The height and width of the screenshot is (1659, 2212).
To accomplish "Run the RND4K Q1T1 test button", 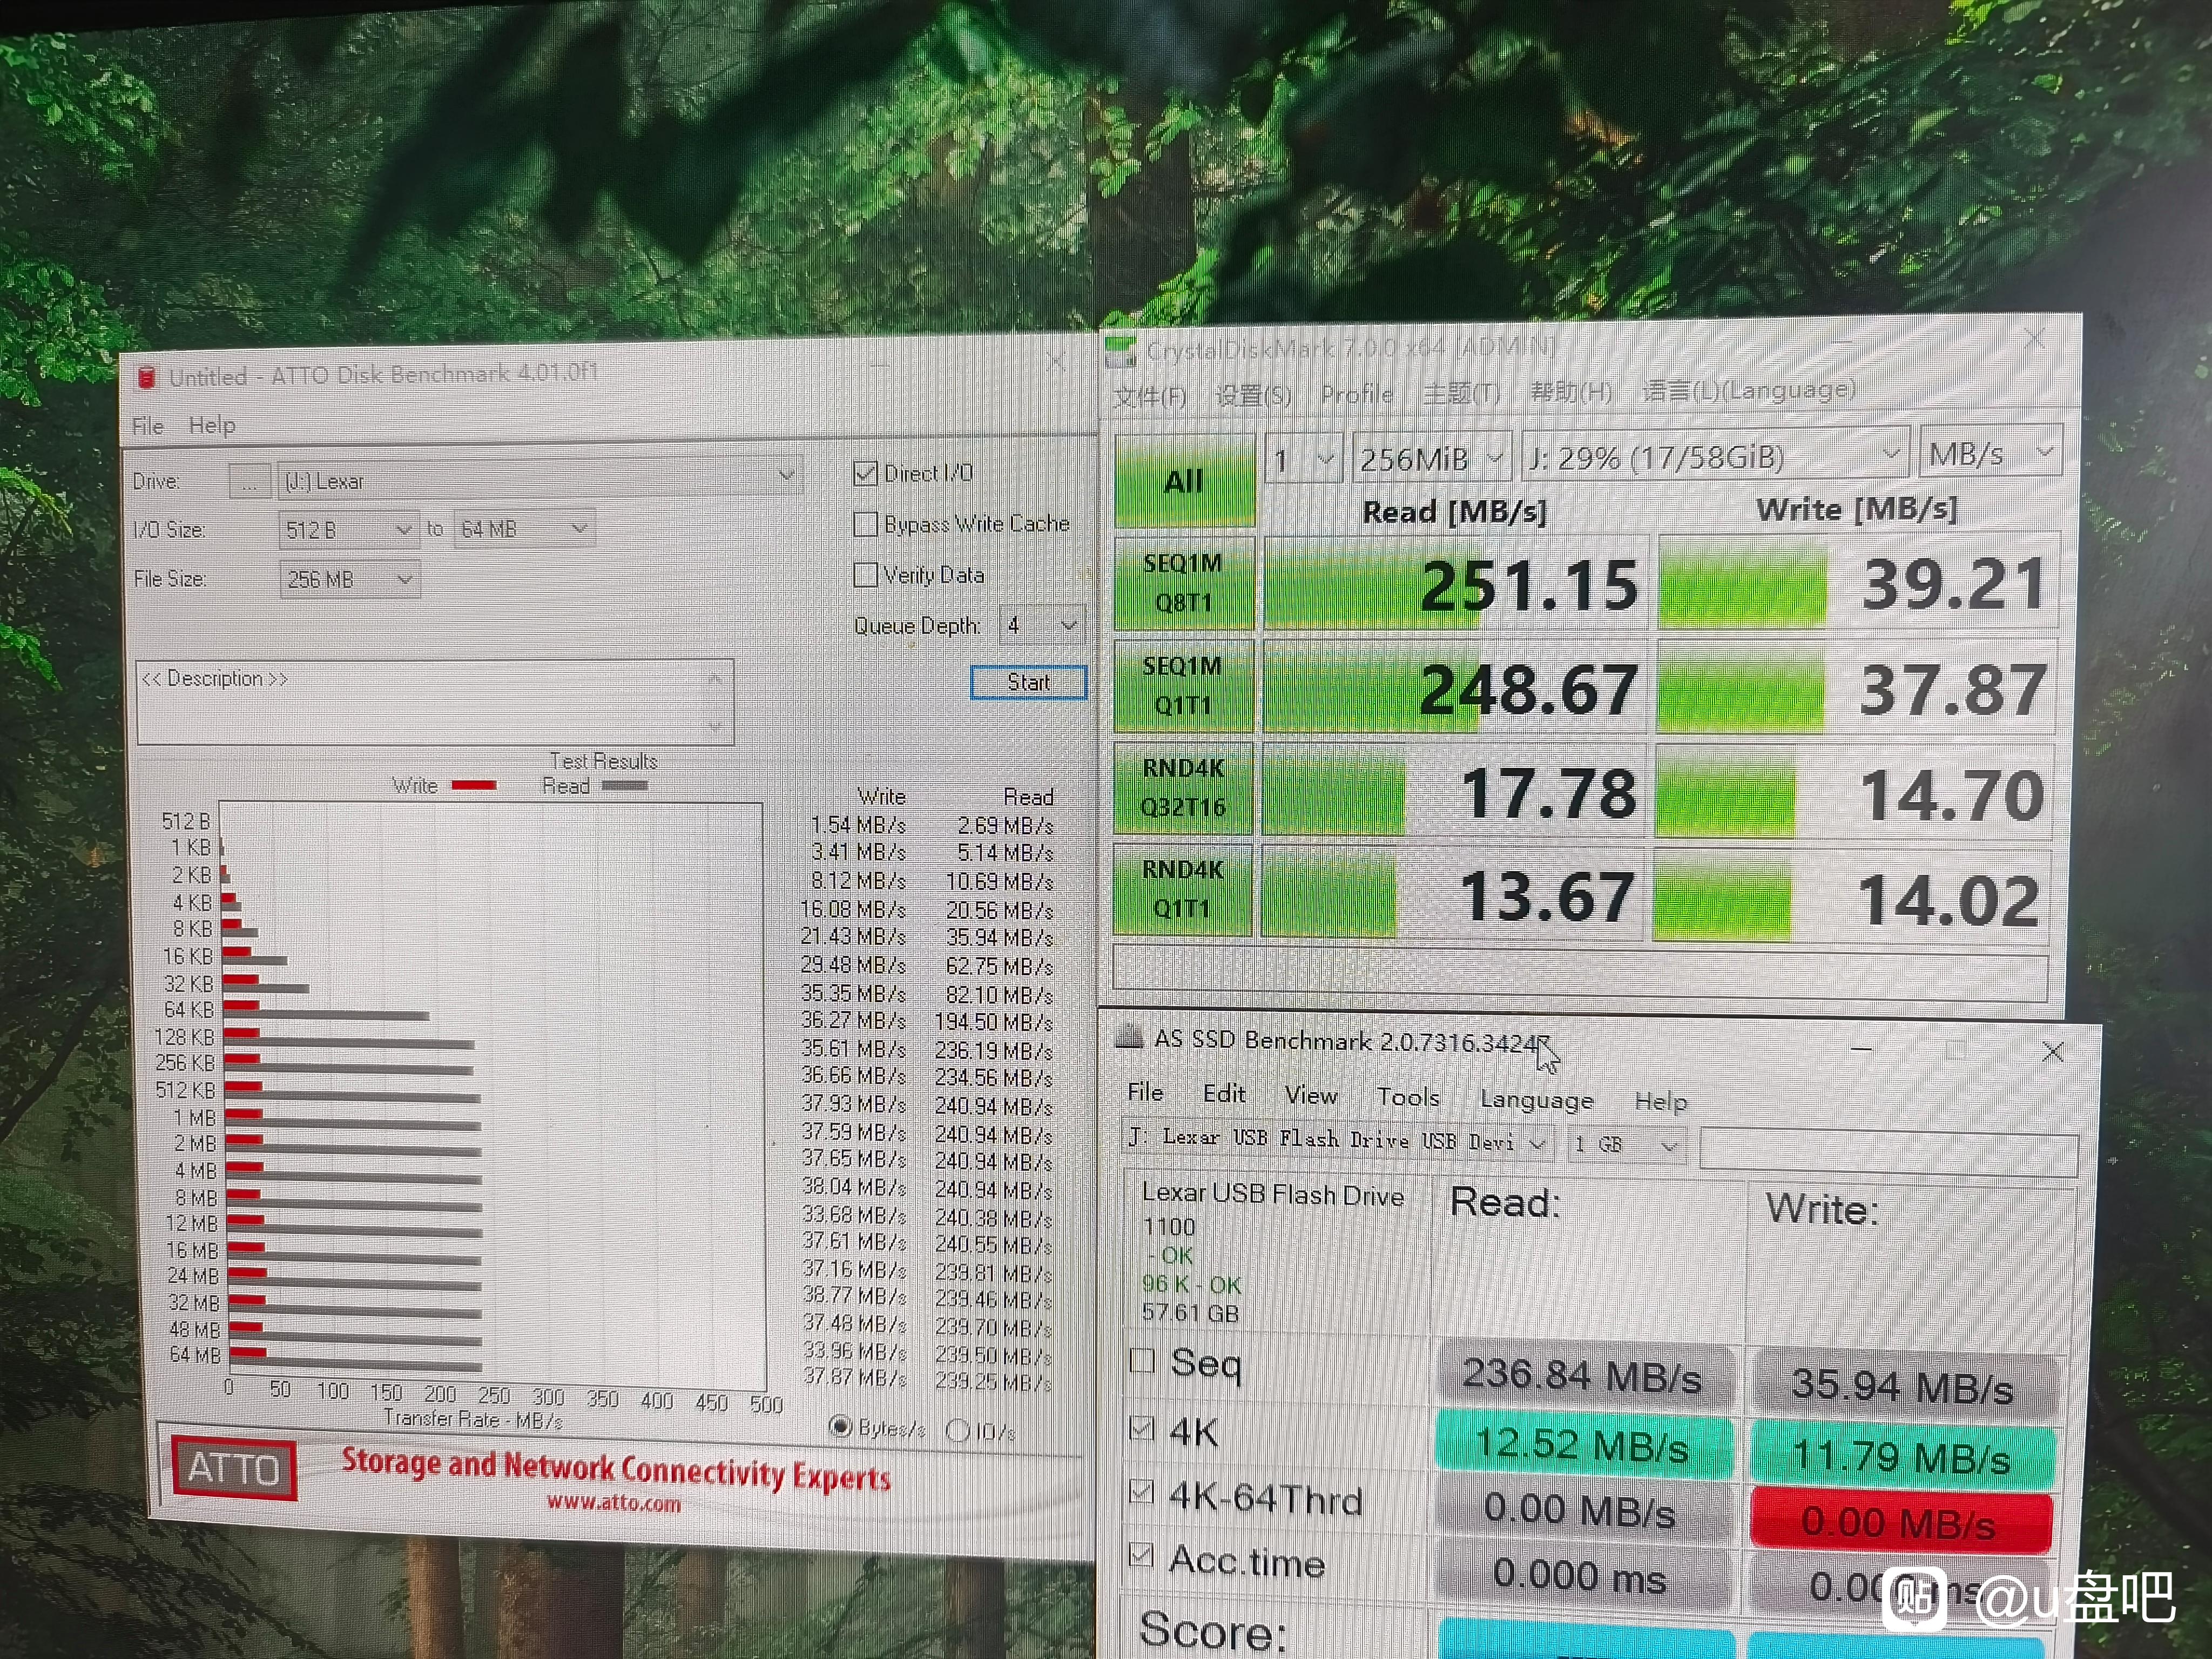I will [x=1182, y=890].
